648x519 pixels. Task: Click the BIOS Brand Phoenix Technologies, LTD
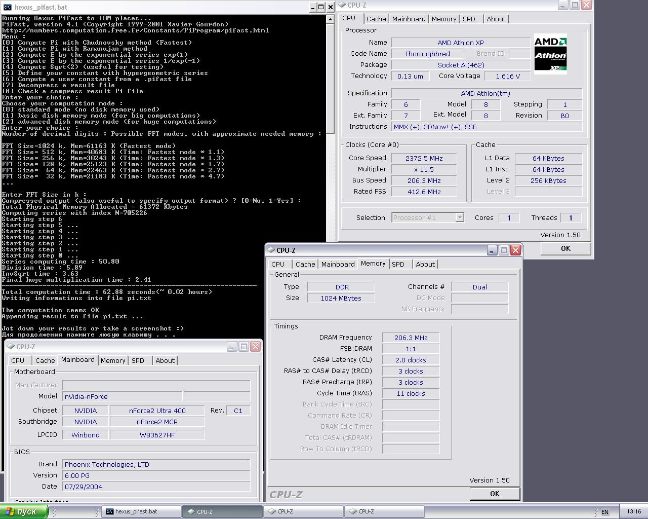[156, 464]
